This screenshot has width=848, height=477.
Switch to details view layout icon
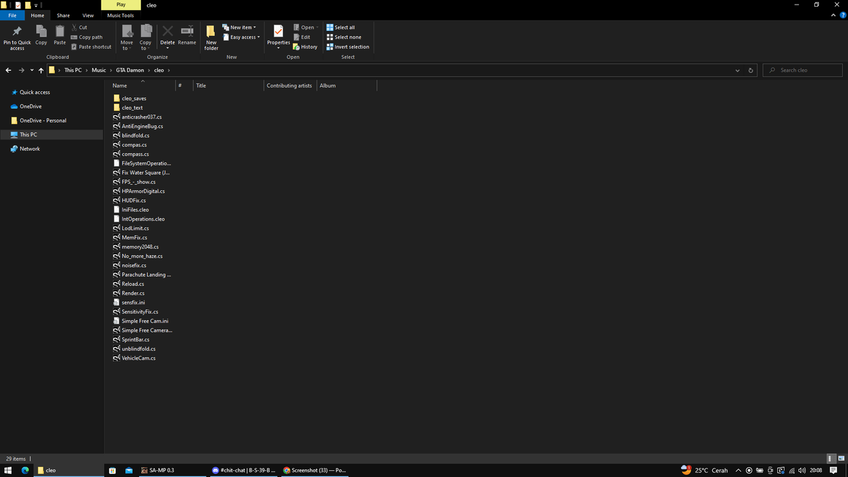pyautogui.click(x=831, y=458)
